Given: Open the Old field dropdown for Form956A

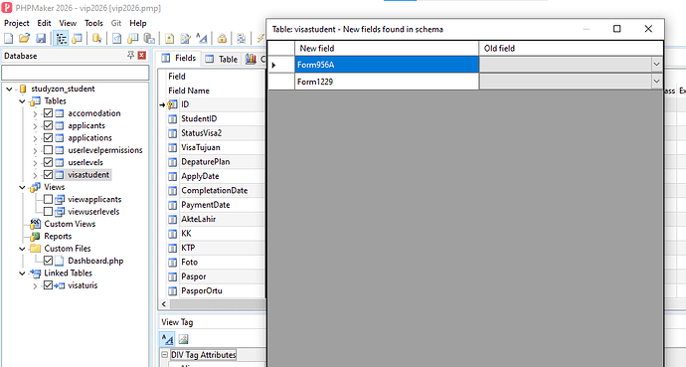Looking at the screenshot, I should [x=656, y=65].
